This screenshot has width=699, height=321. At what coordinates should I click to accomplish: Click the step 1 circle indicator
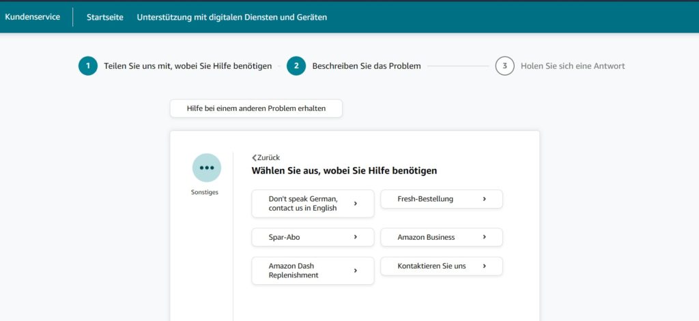click(88, 66)
